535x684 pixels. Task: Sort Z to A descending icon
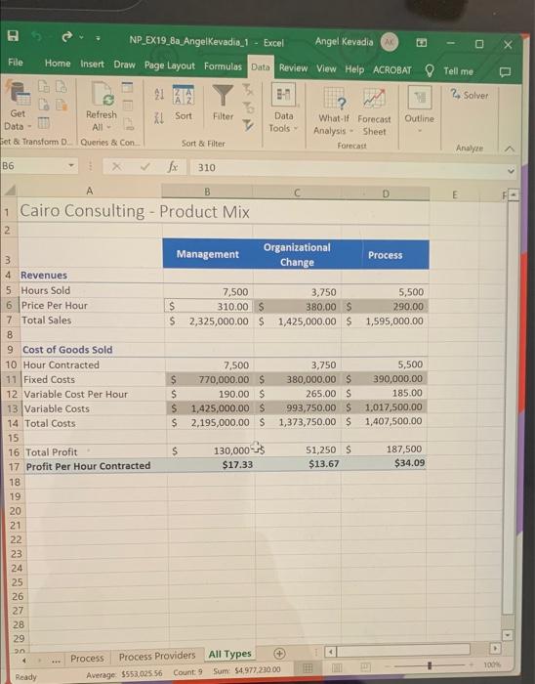(159, 118)
